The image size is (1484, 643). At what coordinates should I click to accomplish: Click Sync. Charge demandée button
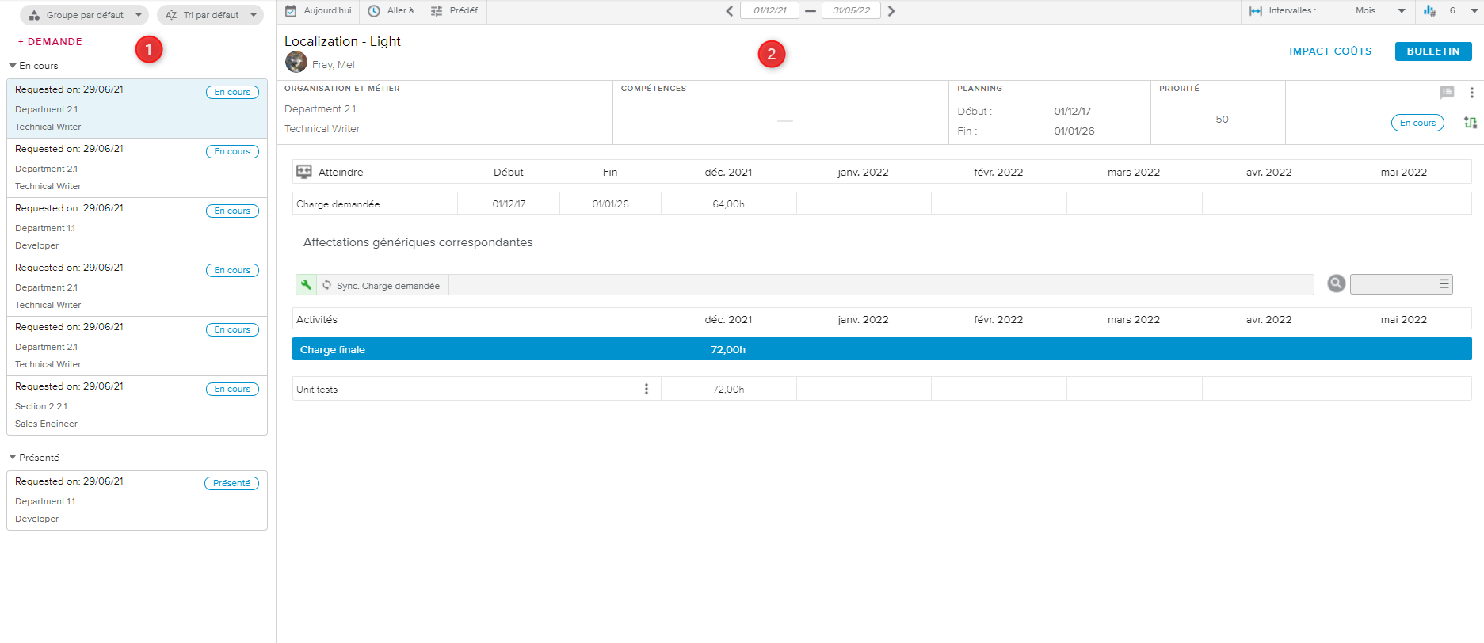click(382, 285)
